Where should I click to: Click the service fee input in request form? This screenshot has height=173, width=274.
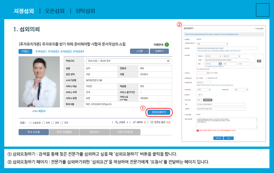[x=204, y=73]
